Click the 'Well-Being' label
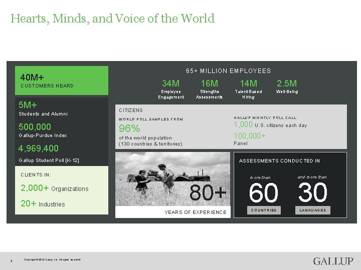The width and height of the screenshot is (361, 270). (x=287, y=91)
